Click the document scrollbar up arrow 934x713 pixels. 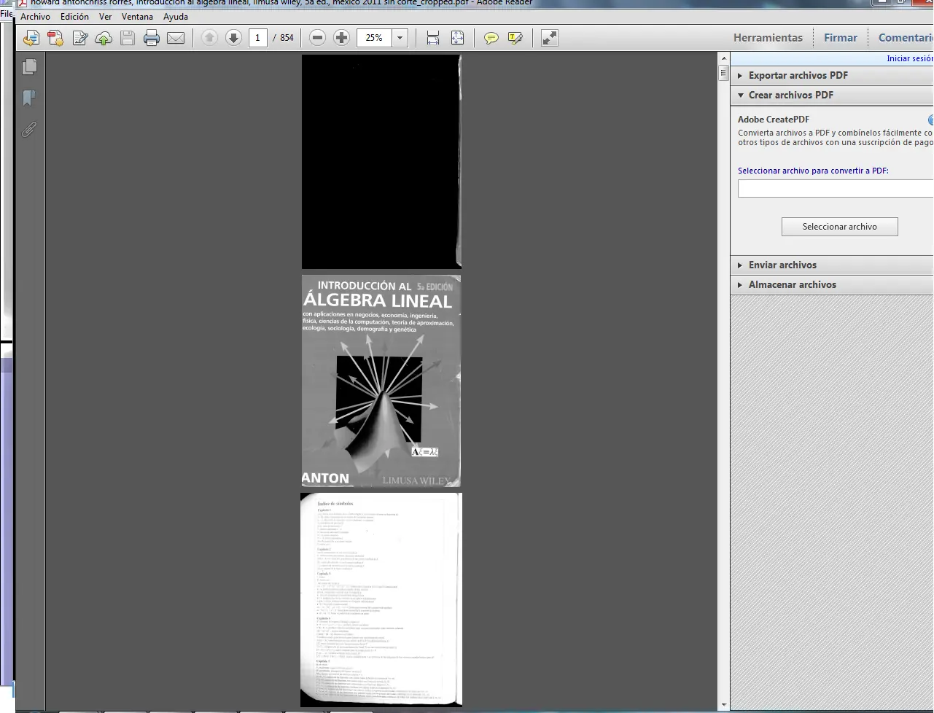[x=723, y=59]
